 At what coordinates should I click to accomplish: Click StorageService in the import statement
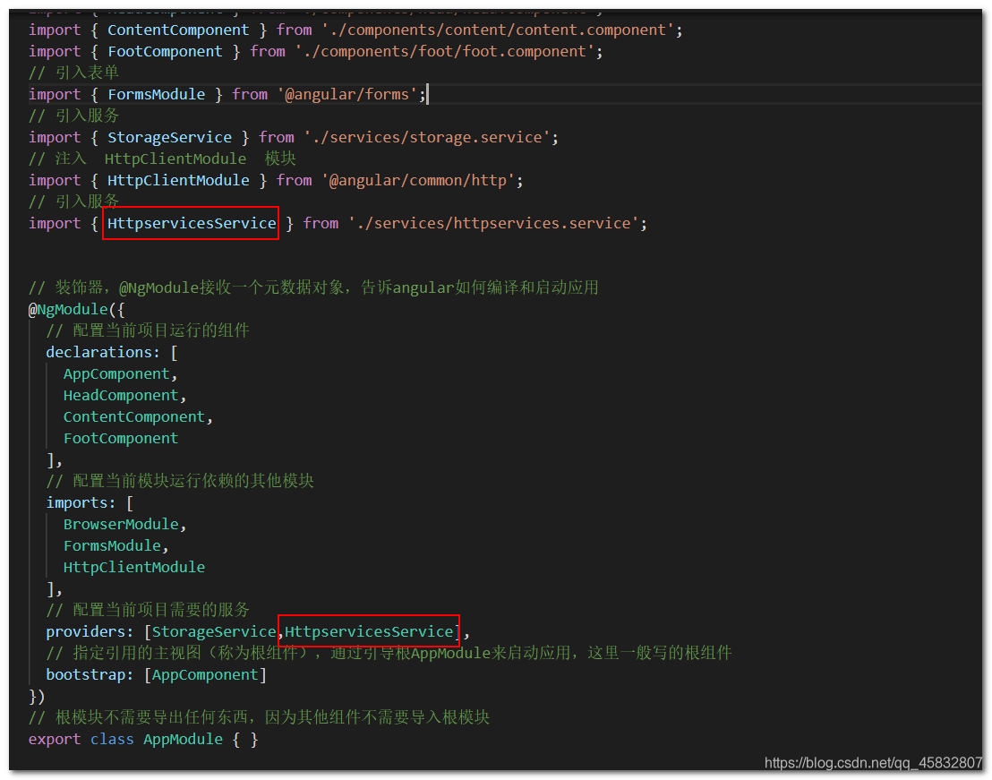(169, 137)
